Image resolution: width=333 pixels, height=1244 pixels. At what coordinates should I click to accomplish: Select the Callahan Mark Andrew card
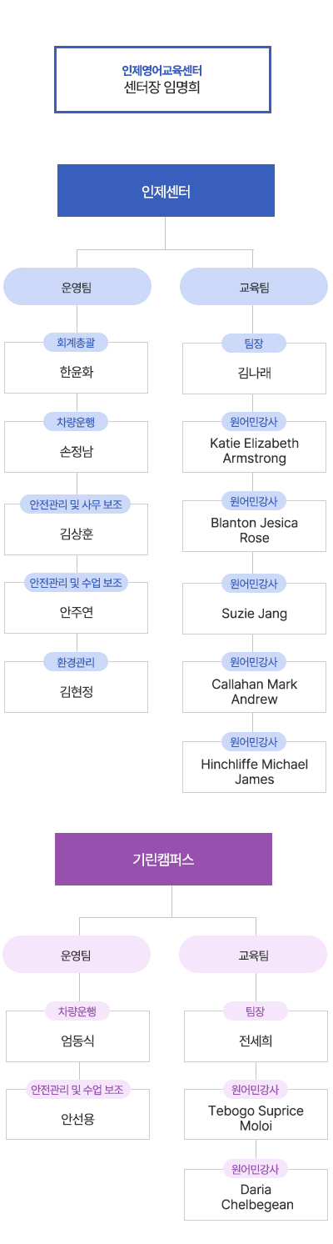click(254, 687)
